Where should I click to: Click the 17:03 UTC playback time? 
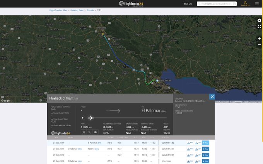pyautogui.click(x=86, y=127)
